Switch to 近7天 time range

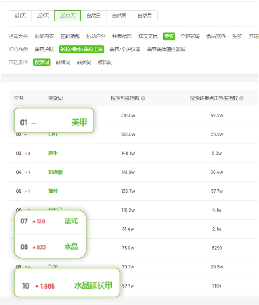[x=43, y=16]
